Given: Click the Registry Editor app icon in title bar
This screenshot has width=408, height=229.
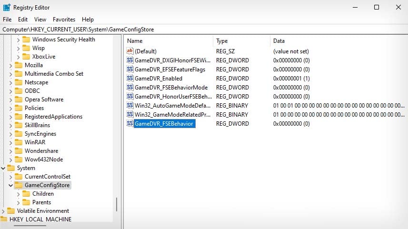Looking at the screenshot, I should coord(7,8).
